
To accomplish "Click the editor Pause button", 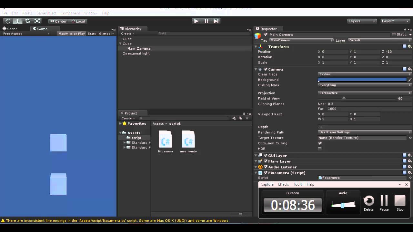I will [x=206, y=21].
